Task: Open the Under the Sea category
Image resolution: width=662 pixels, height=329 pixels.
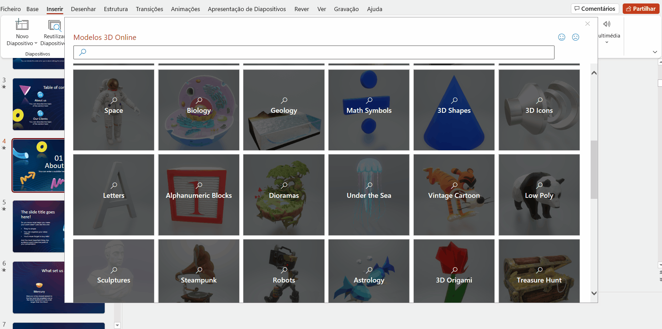Action: pyautogui.click(x=369, y=195)
